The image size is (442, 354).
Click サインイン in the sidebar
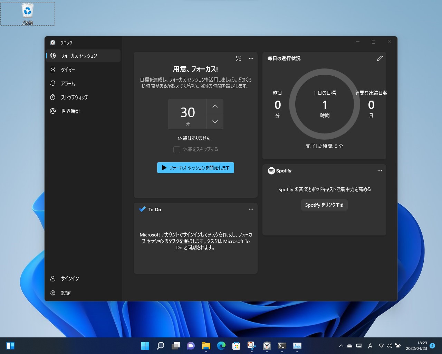tap(69, 278)
